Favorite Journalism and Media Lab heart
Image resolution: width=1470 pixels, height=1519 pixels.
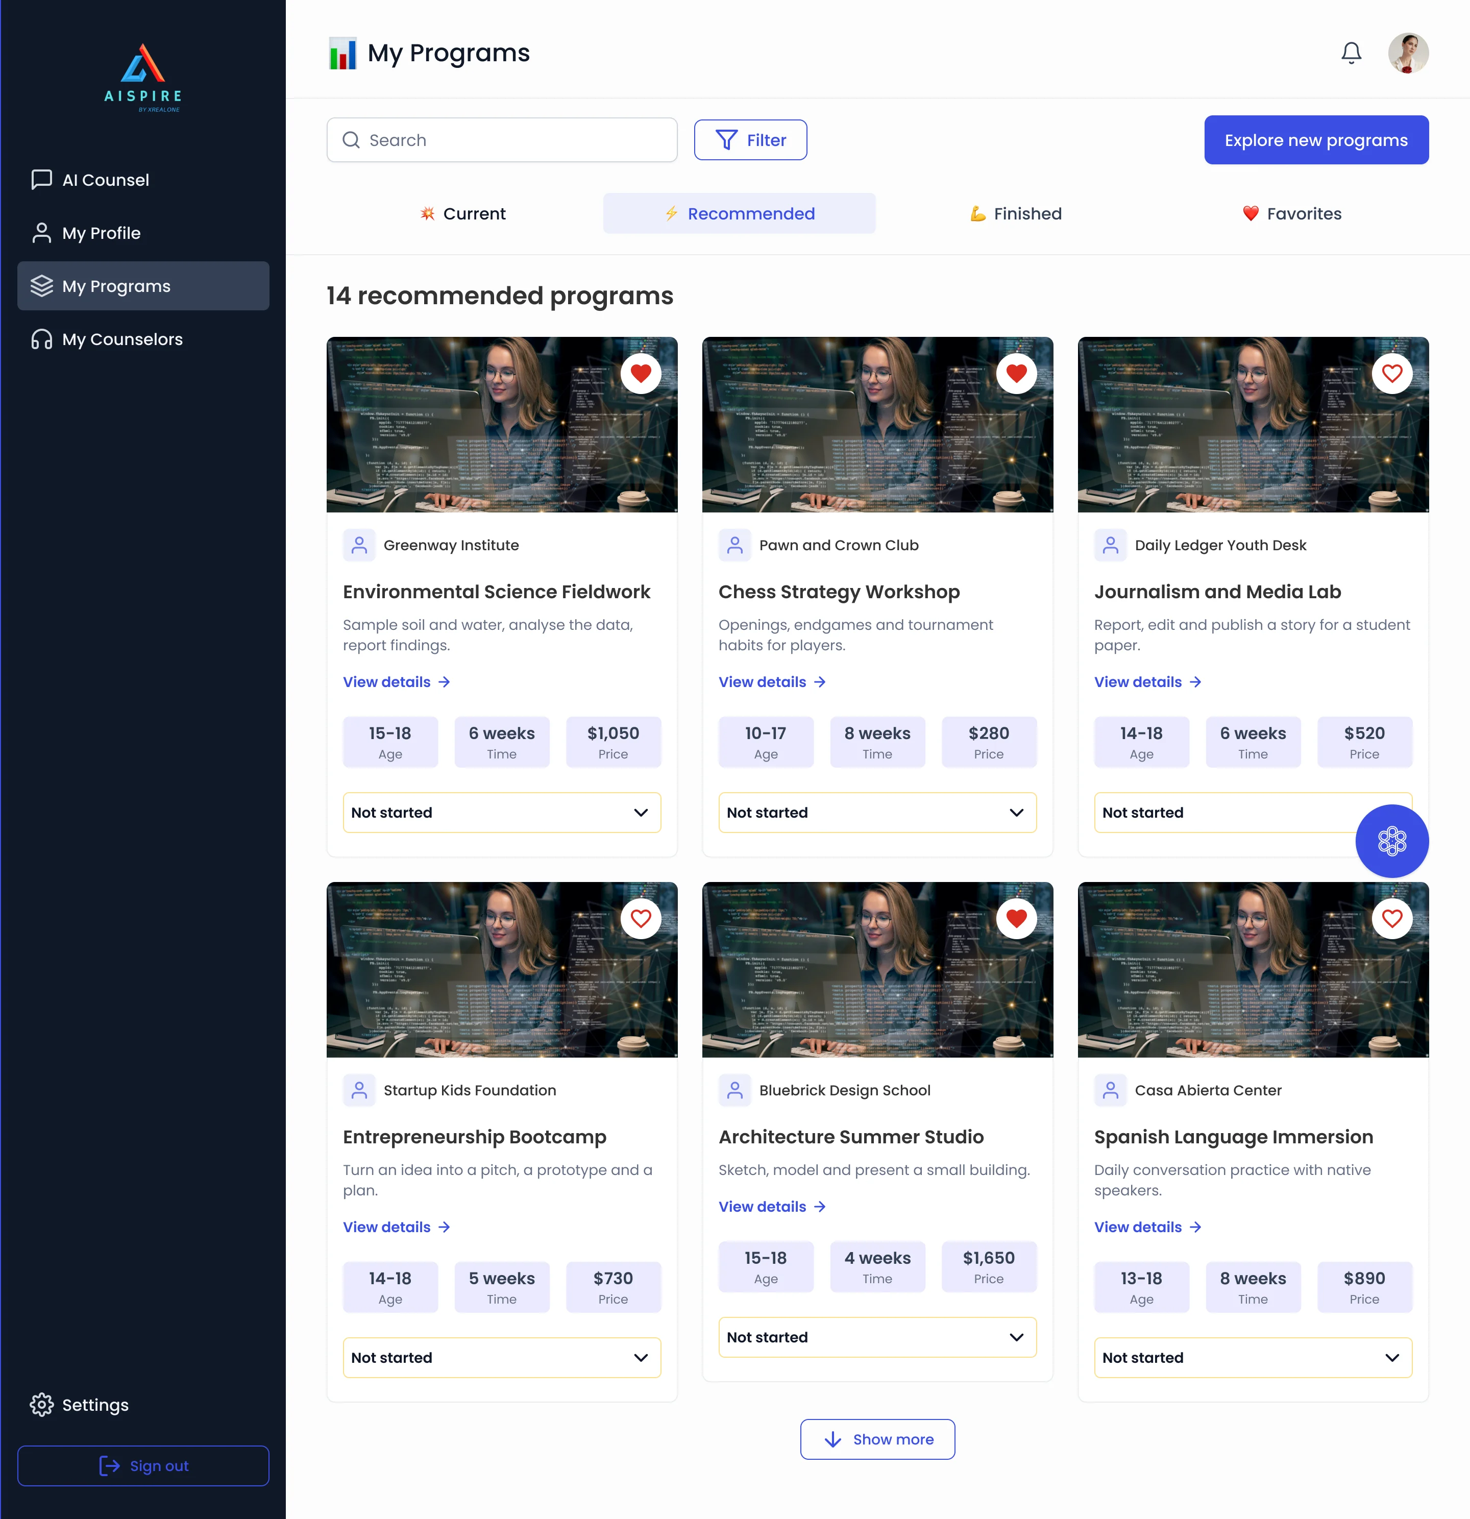pos(1392,374)
